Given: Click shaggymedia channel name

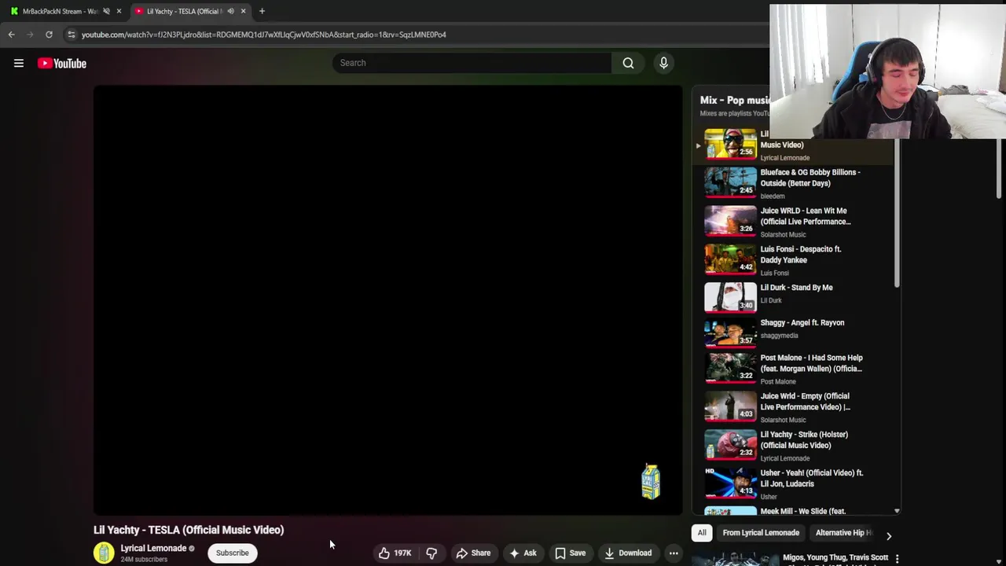Looking at the screenshot, I should coord(779,336).
